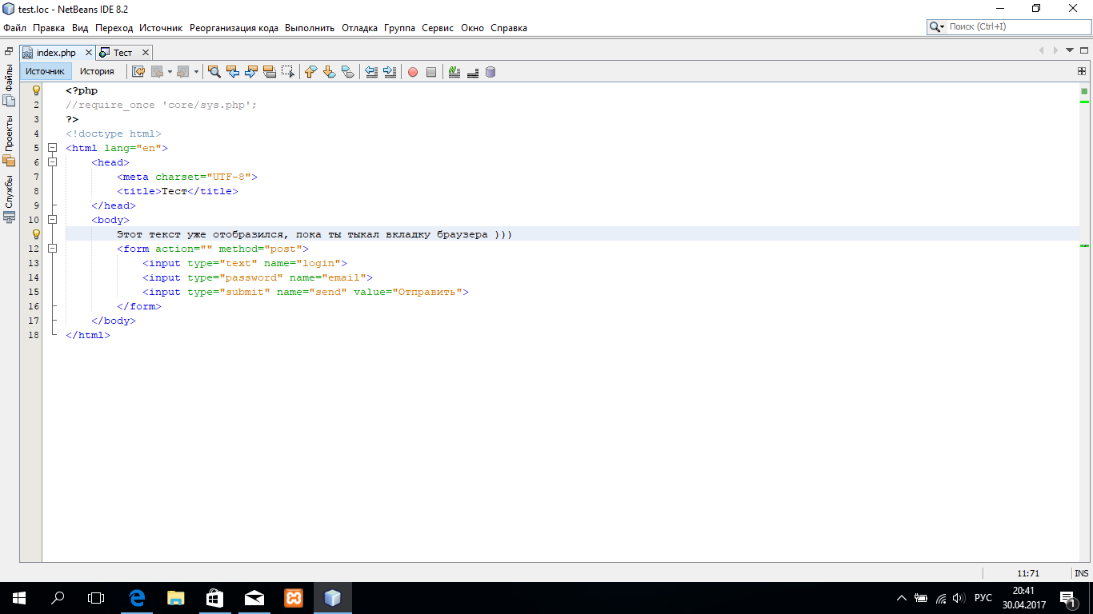This screenshot has height=614, width=1093.
Task: Switch to the Тест tab
Action: coord(122,53)
